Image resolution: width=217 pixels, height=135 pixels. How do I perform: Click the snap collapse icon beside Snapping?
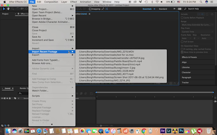click(102, 9)
